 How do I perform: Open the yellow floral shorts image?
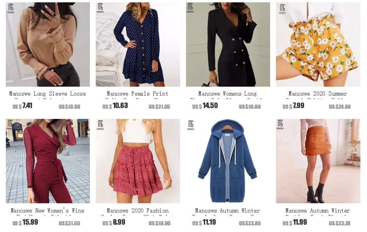(x=318, y=44)
